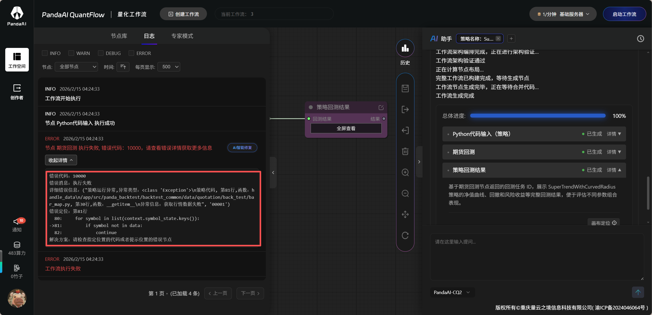Enable the ERROR log filter
The height and width of the screenshot is (315, 652).
click(131, 53)
